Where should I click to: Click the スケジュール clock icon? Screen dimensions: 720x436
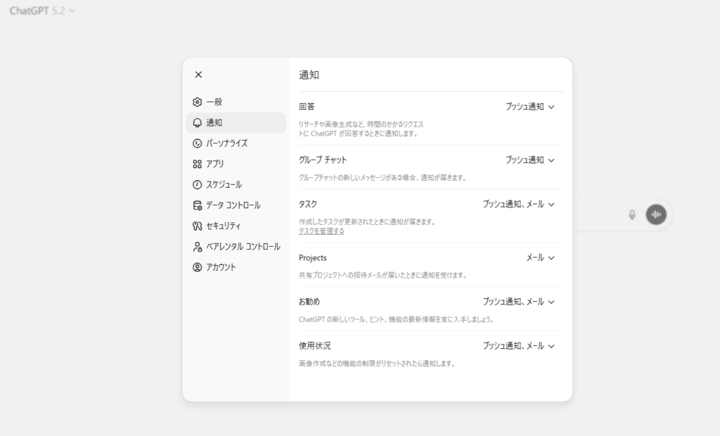197,185
